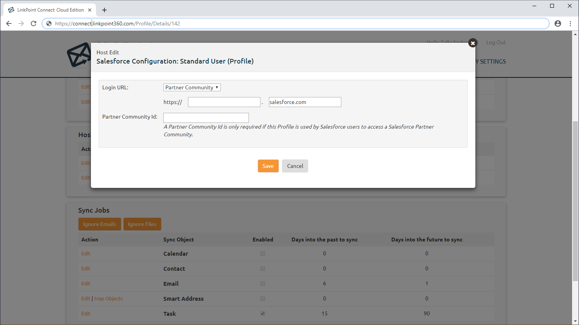
Task: Edit the Smart Address sync job
Action: click(x=86, y=298)
